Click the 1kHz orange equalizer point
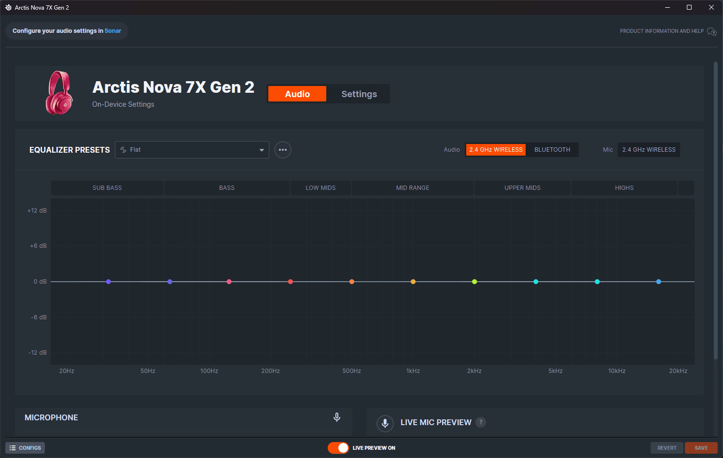The height and width of the screenshot is (458, 723). click(x=413, y=282)
